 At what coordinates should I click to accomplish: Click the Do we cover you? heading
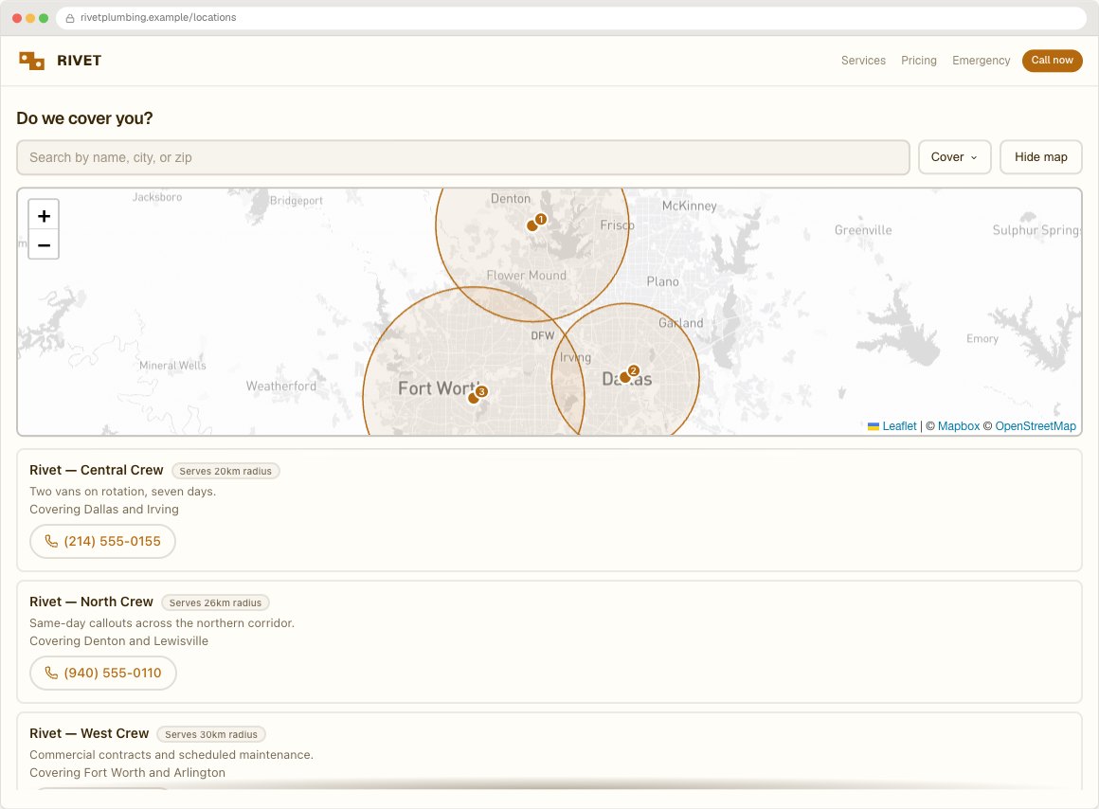[84, 118]
